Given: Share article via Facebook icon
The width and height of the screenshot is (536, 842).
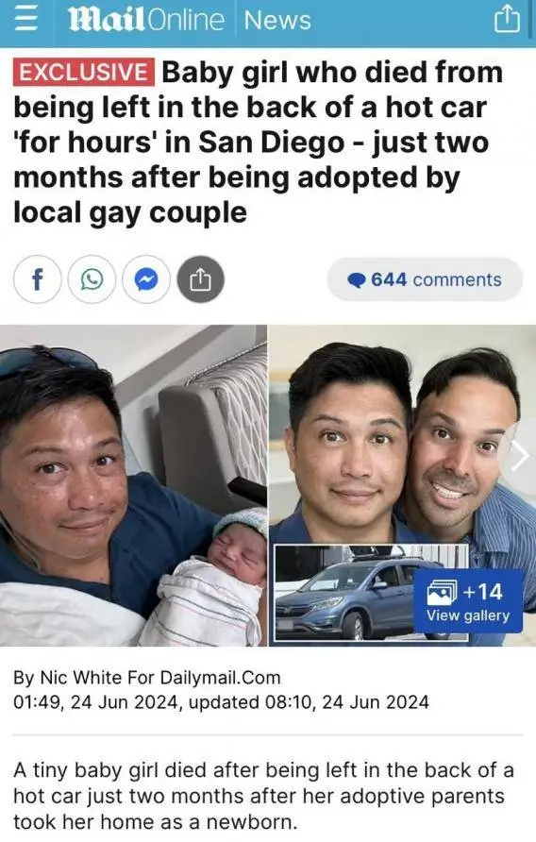Looking at the screenshot, I should (x=38, y=279).
